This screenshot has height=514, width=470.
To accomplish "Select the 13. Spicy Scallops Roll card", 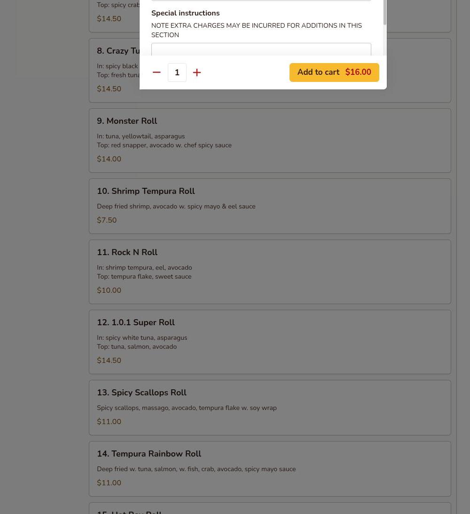I will coord(270,408).
